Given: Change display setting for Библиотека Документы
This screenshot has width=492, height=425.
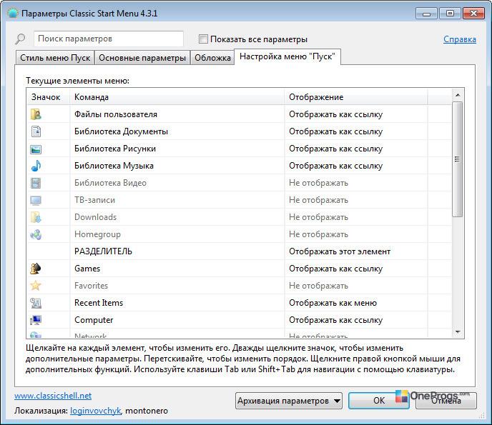Looking at the screenshot, I should 335,131.
